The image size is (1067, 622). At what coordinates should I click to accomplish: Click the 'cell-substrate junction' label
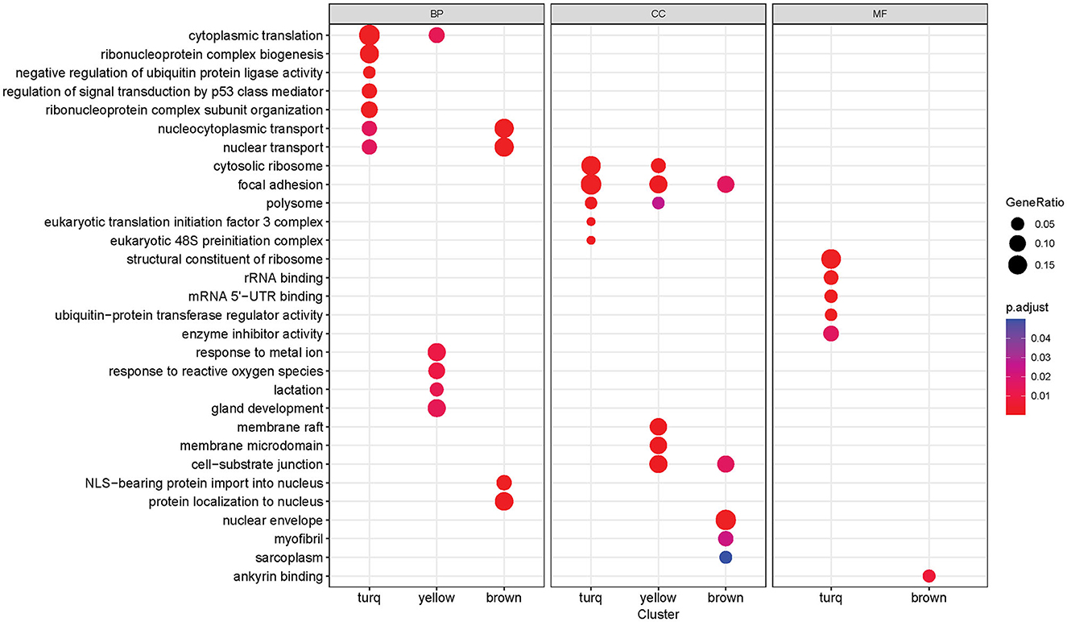[x=258, y=464]
